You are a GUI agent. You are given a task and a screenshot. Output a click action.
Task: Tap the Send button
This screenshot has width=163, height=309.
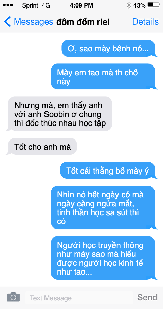click(x=147, y=297)
